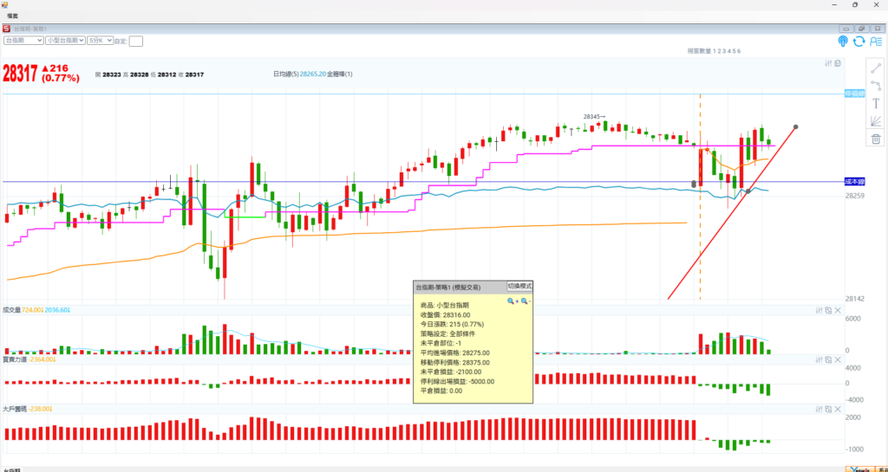
Task: Set window count to 4
Action: pos(728,52)
